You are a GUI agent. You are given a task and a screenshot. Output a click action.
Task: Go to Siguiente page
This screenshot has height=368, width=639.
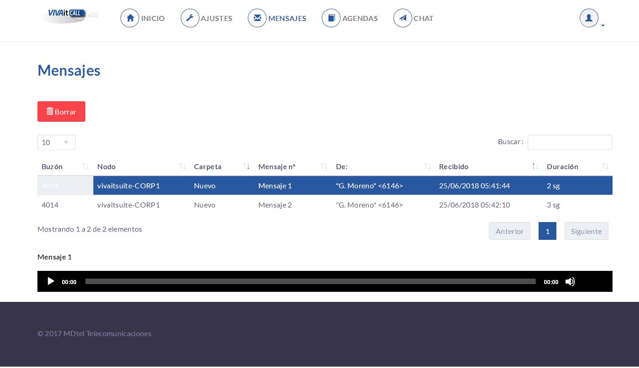point(586,231)
